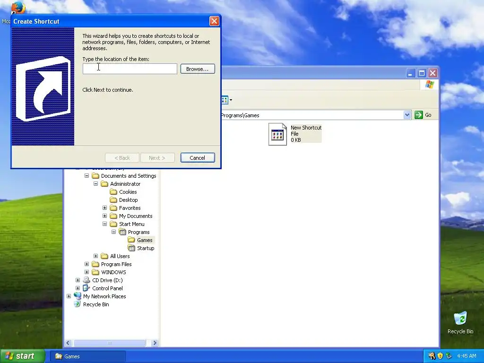Select the Cookies folder in tree

tap(128, 192)
